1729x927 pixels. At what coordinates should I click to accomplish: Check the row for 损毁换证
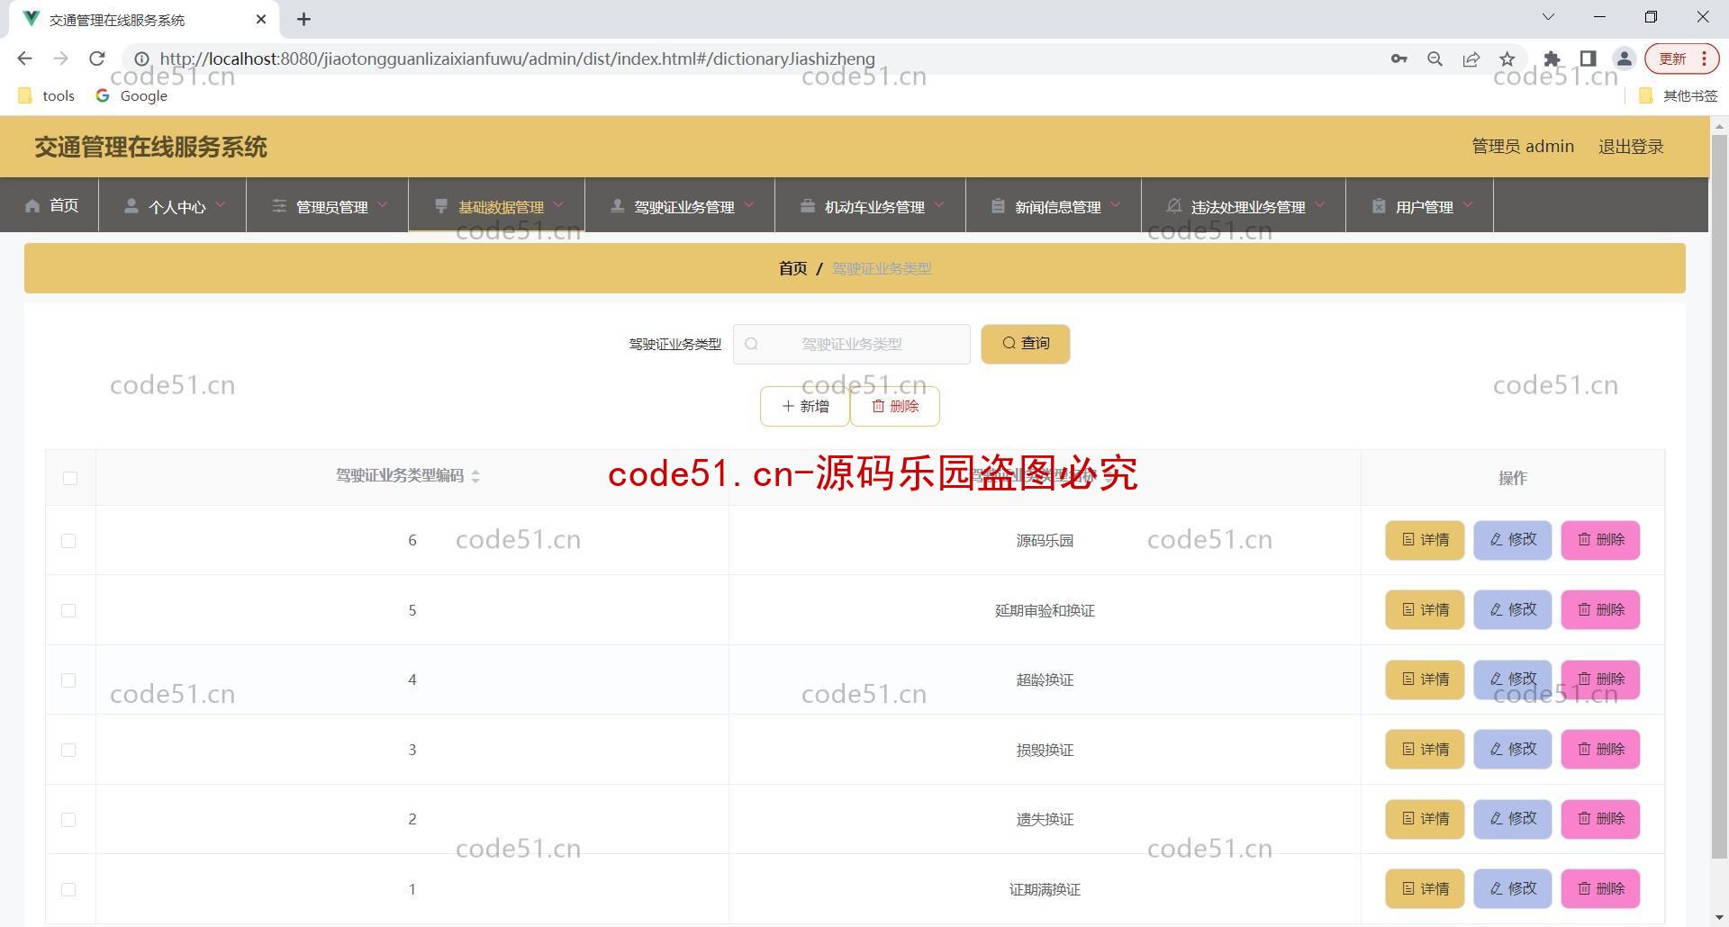(x=68, y=750)
